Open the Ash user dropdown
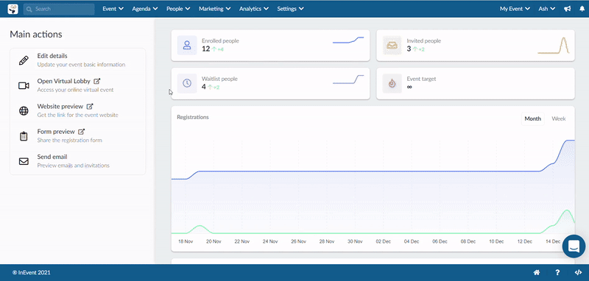 [x=547, y=9]
